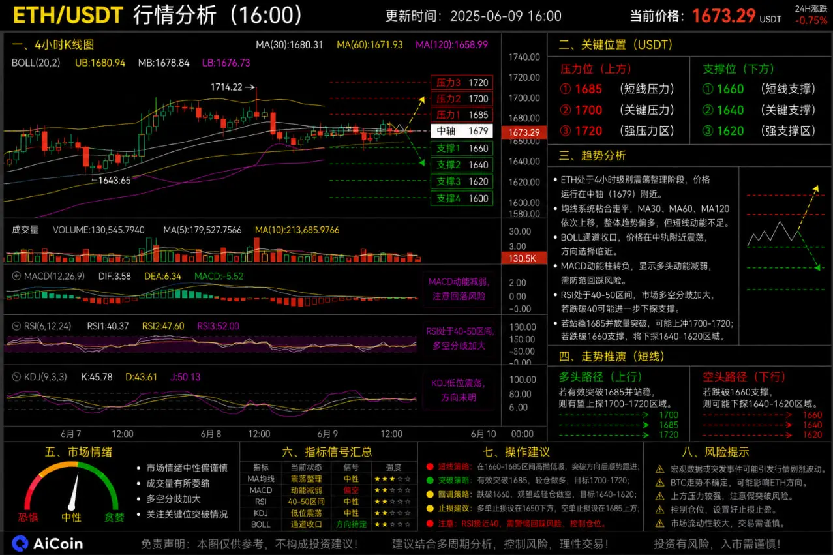Select the 支撑4 1600 level label
This screenshot has width=833, height=555.
point(462,198)
